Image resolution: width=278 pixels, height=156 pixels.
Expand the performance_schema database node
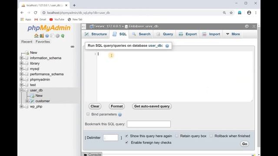21,74
